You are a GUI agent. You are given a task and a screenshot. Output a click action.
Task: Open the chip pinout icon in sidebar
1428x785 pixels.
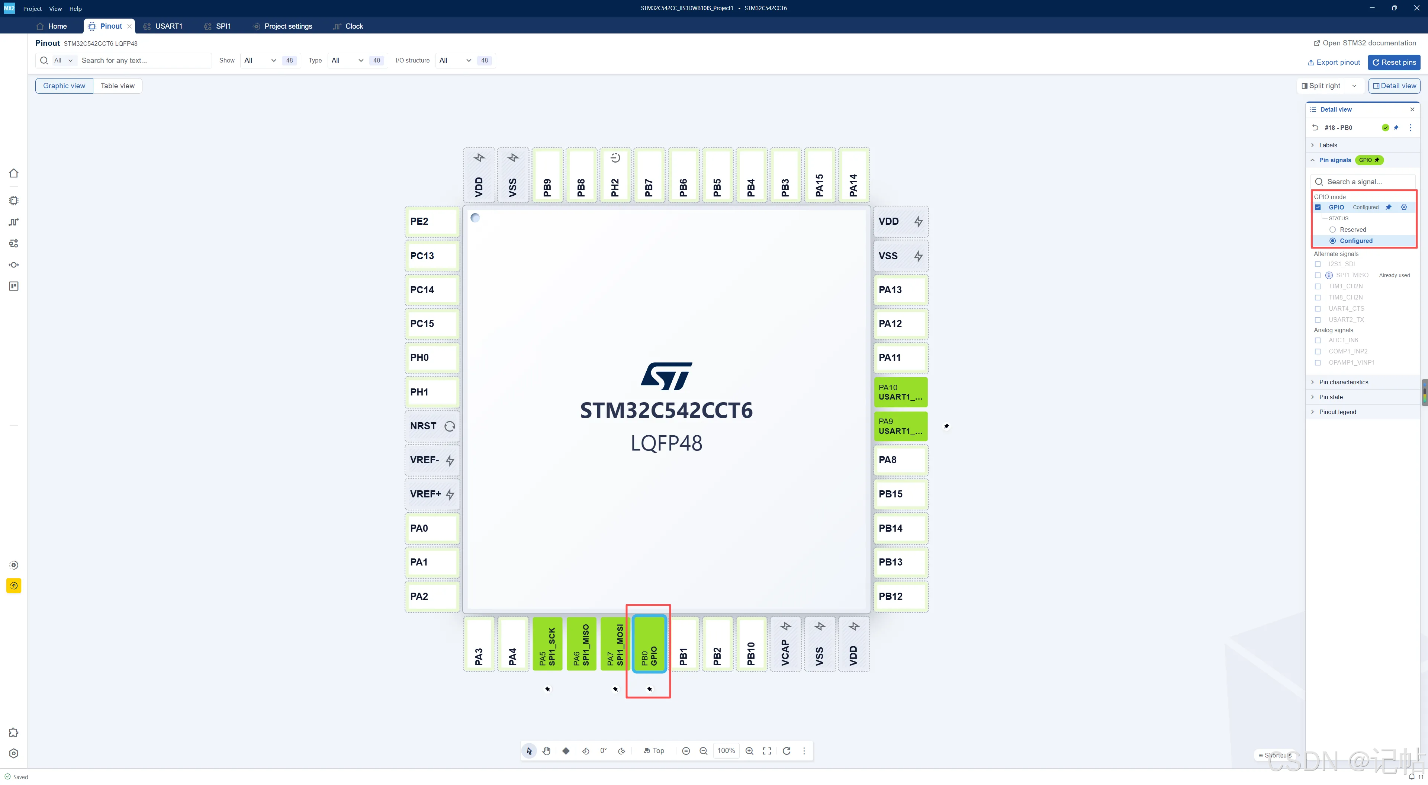point(14,200)
